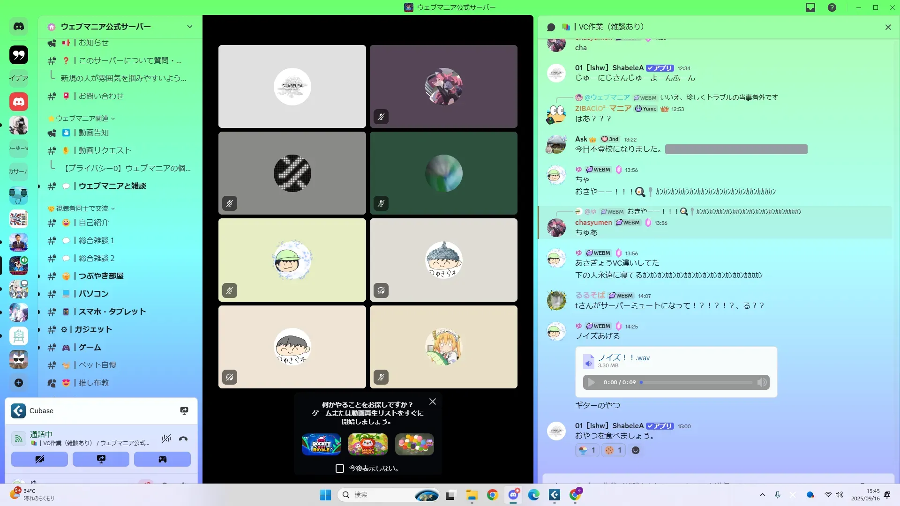900x506 pixels.
Task: Launch the Rocket Bot Royale activity thumbnail
Action: point(321,444)
